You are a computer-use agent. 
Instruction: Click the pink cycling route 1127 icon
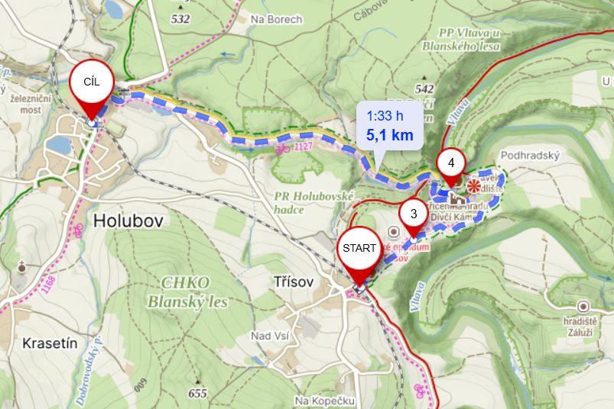click(x=283, y=149)
